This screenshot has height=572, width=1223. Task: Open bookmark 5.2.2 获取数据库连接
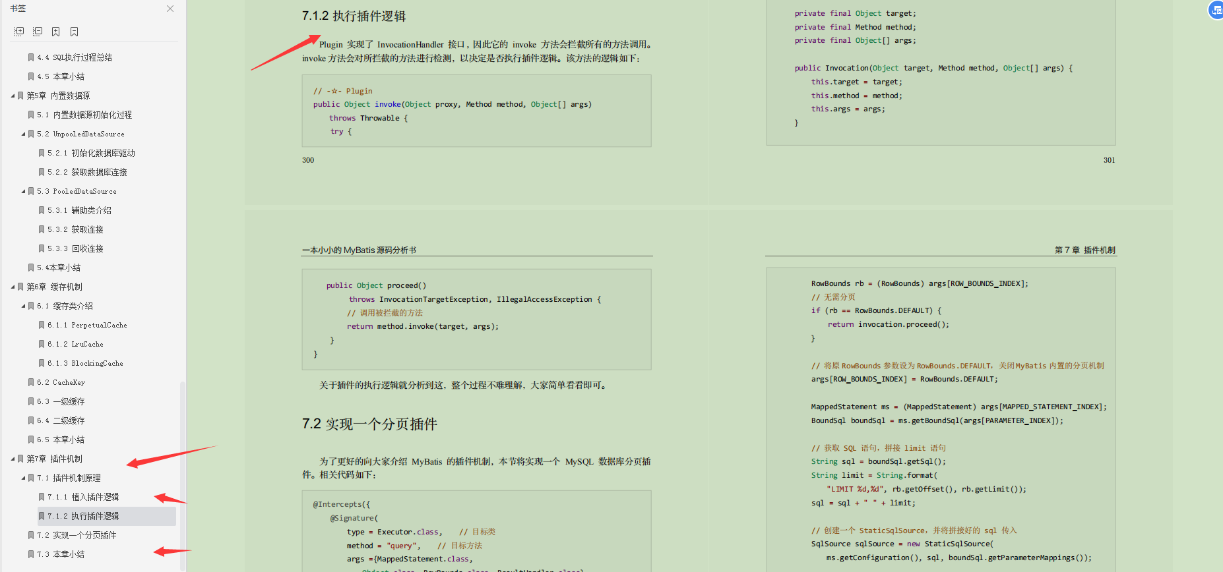(x=87, y=172)
